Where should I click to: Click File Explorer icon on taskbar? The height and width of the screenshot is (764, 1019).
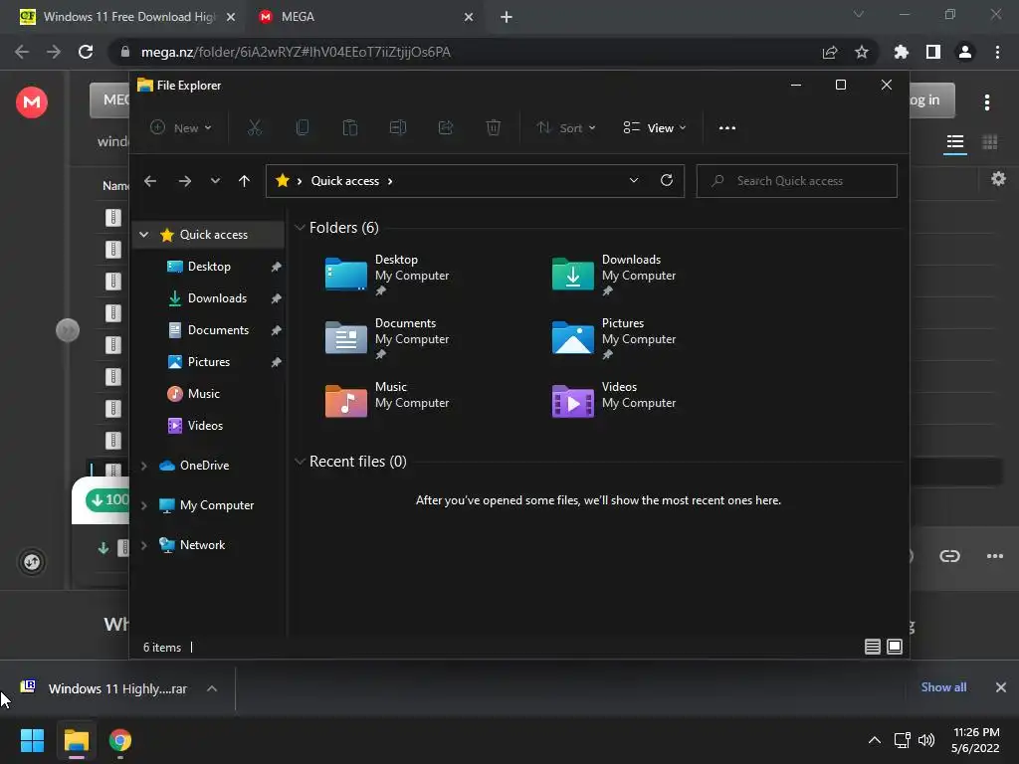[x=77, y=740]
